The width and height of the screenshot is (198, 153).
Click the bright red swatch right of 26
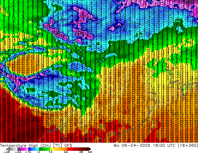[x=68, y=149]
